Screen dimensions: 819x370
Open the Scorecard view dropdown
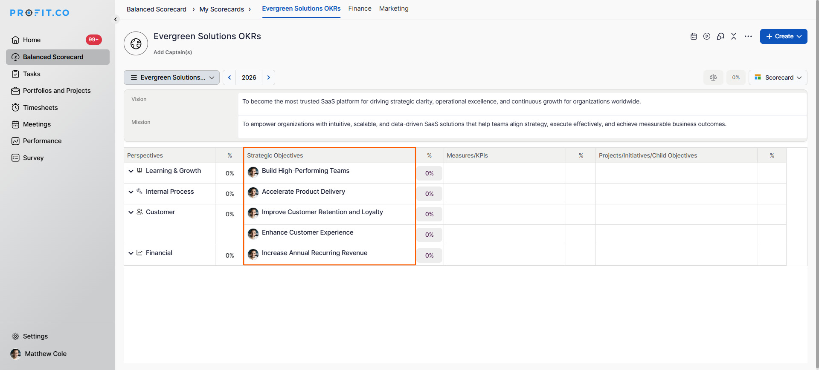coord(778,77)
